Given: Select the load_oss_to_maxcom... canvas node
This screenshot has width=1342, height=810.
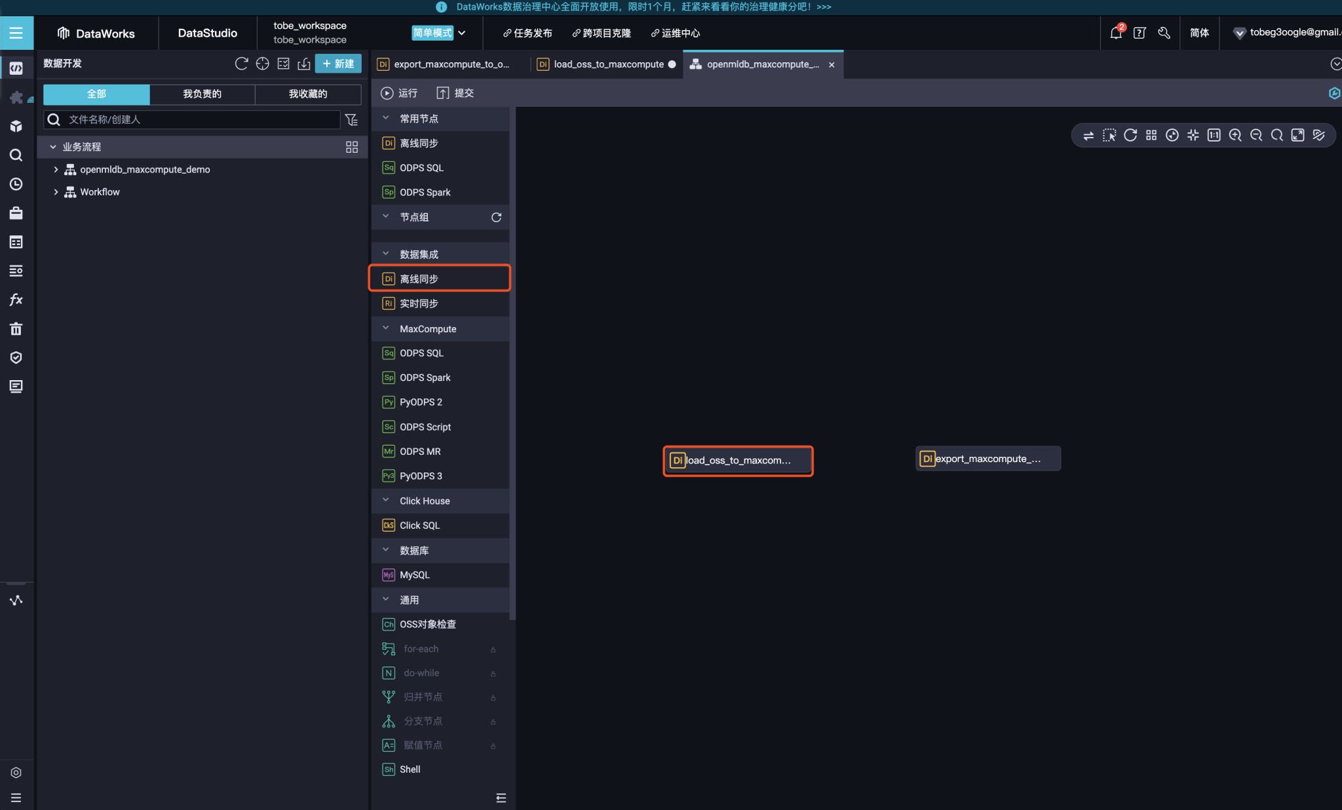Looking at the screenshot, I should [738, 461].
